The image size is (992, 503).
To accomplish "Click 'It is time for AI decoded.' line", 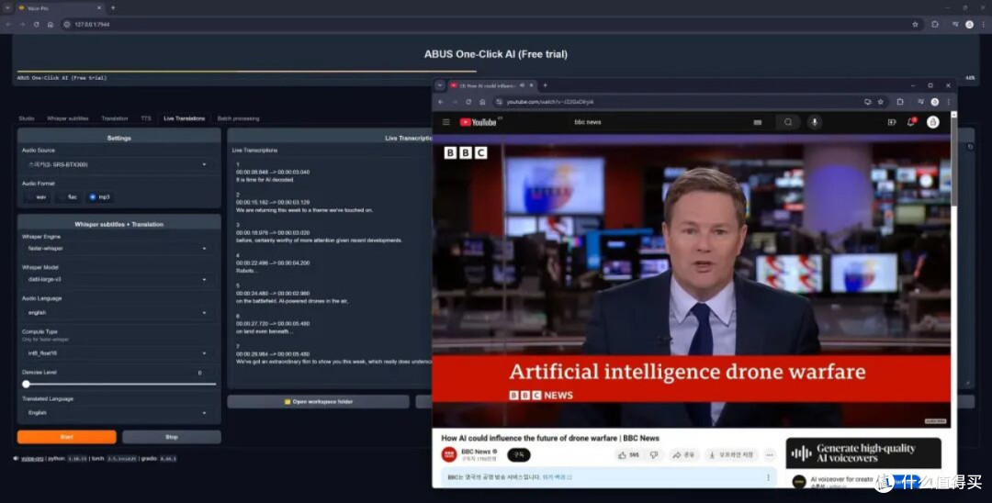I will (x=265, y=180).
